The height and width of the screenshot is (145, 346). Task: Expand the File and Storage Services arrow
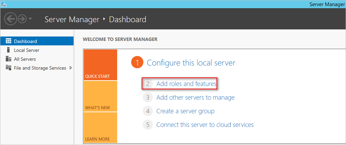[70, 68]
